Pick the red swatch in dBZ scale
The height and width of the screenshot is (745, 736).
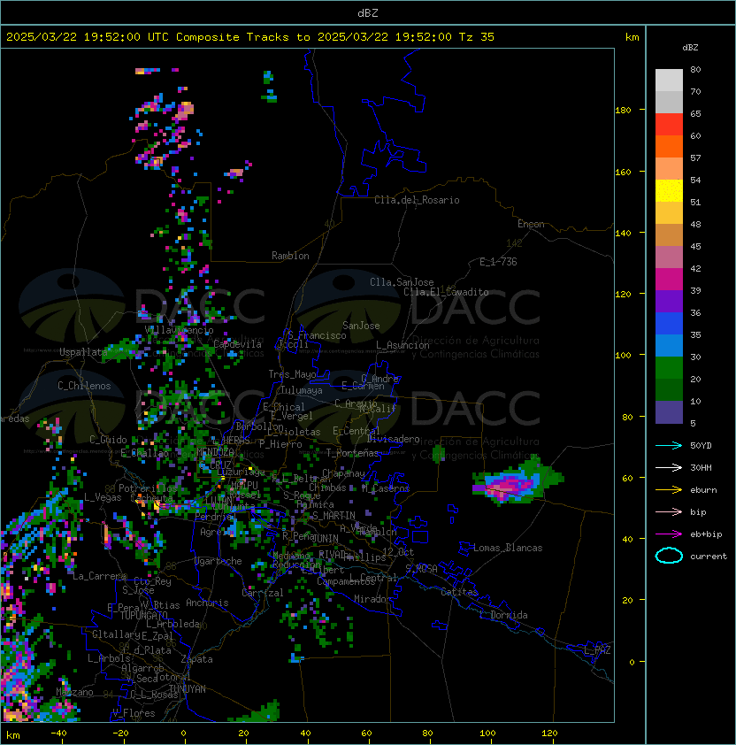[x=669, y=125]
